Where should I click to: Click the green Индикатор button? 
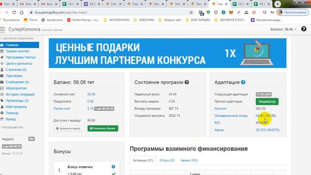(x=267, y=102)
